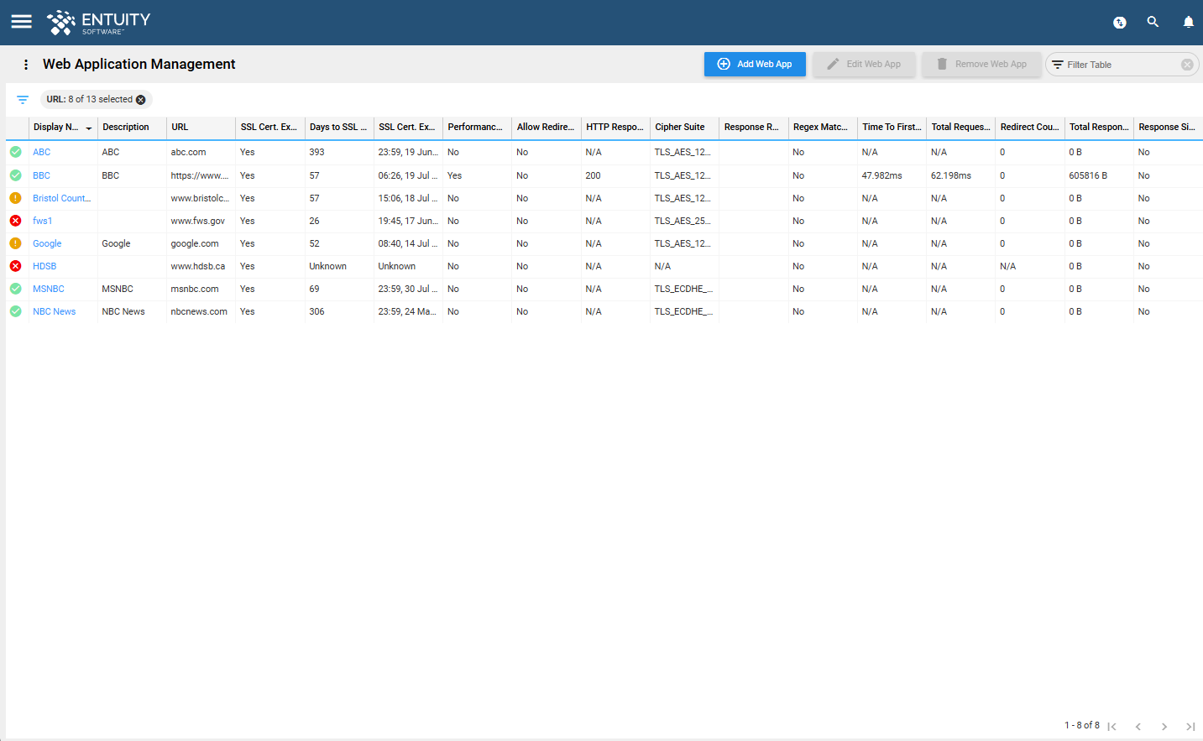Open the NBC News web app link
Screen dimensions: 1203x741
[x=55, y=312]
